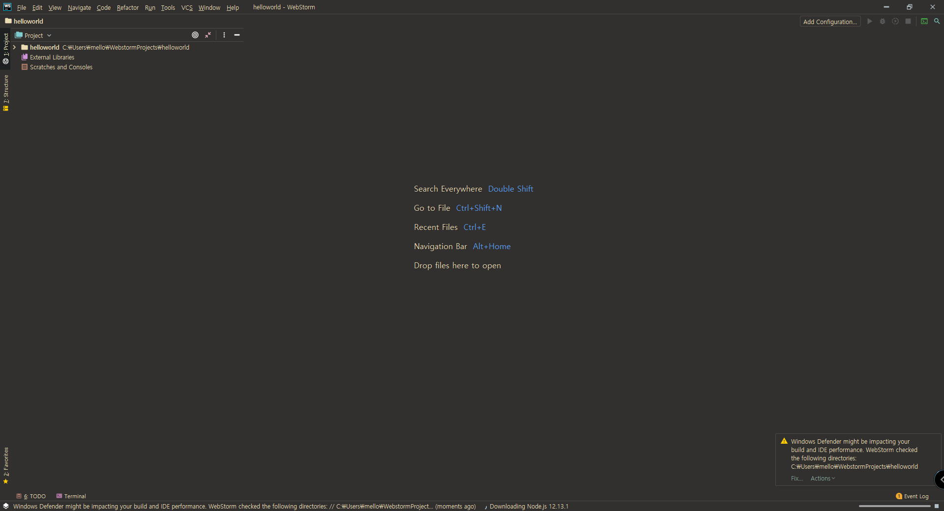Open the Terminal tool tab
The image size is (944, 511).
[71, 496]
